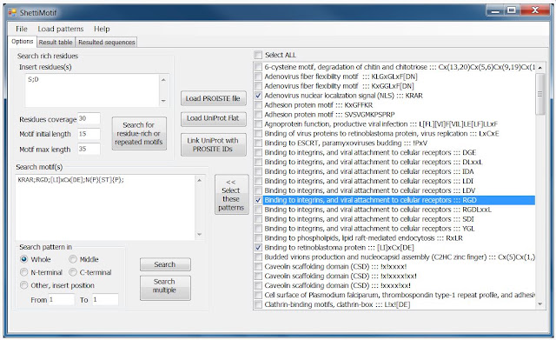Open the Load patterns menu

click(61, 29)
